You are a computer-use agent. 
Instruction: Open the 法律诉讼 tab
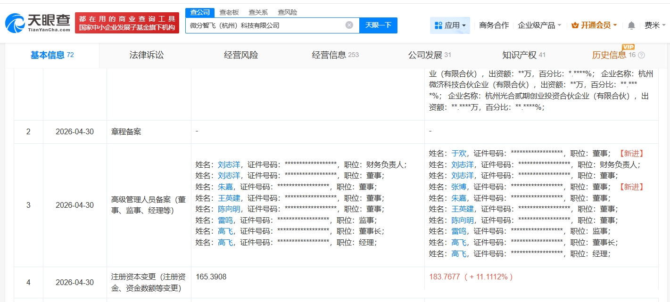[x=147, y=55]
